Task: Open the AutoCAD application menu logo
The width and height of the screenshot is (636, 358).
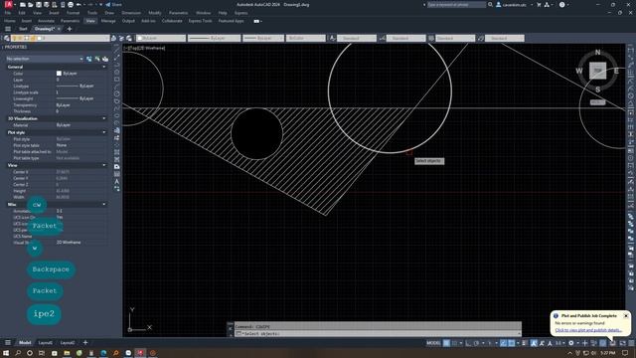Action: click(x=8, y=4)
